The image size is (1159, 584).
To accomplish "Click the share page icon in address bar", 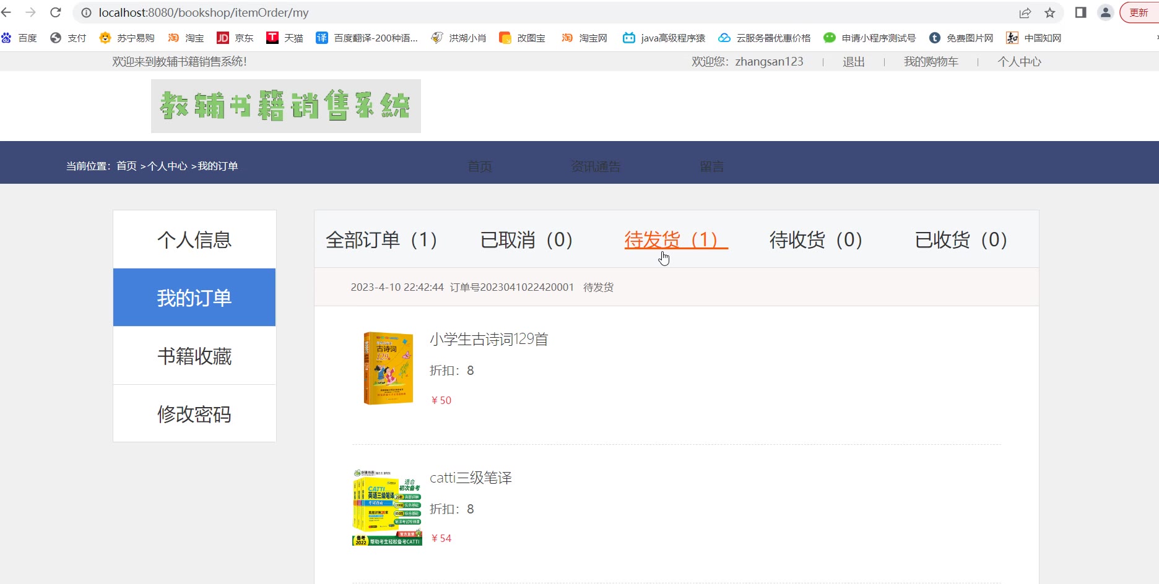I will pyautogui.click(x=1025, y=12).
